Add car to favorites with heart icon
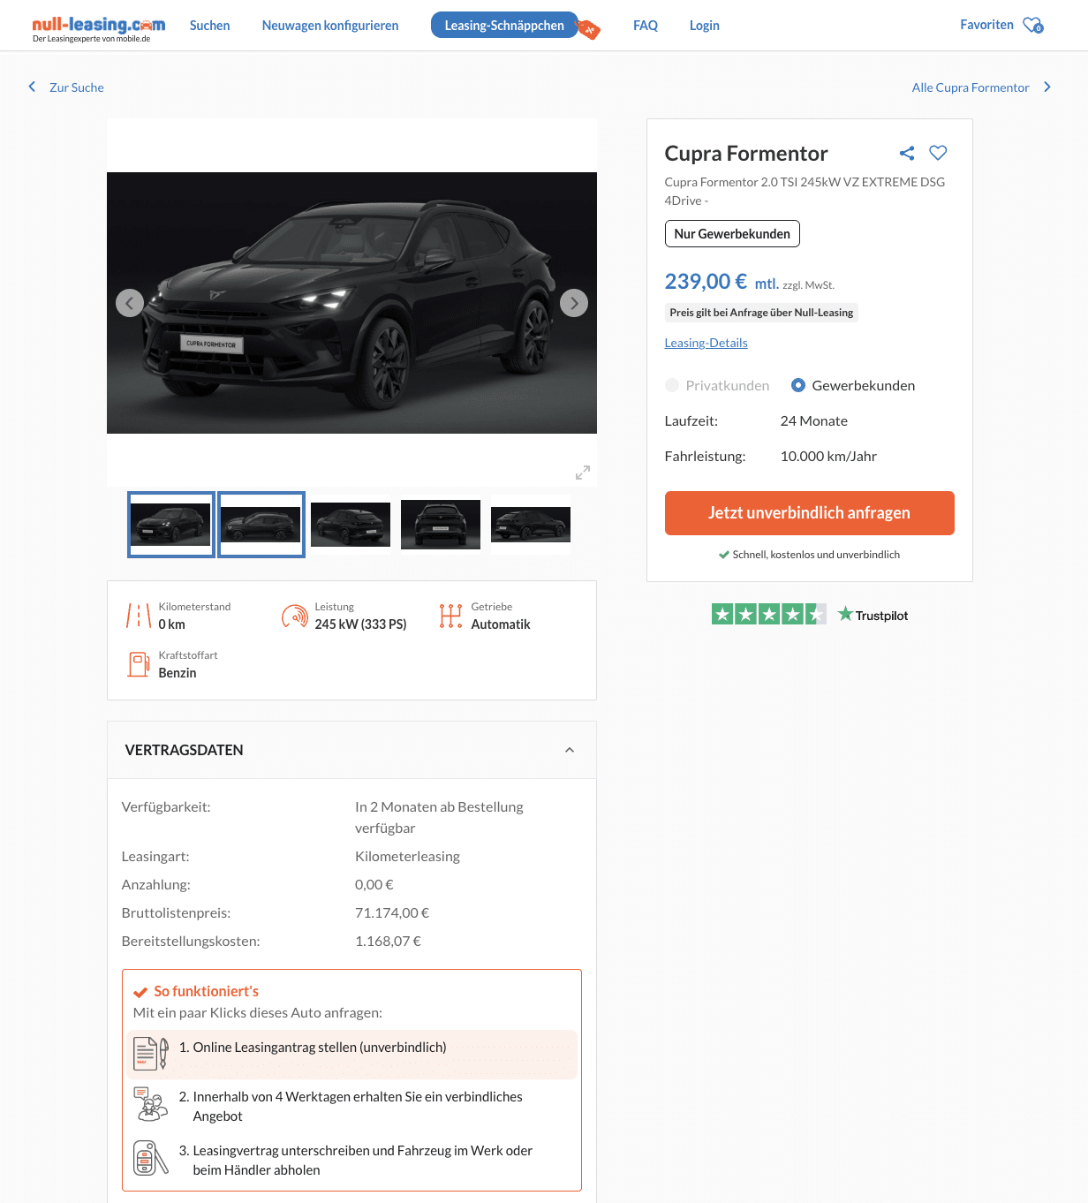 [938, 153]
